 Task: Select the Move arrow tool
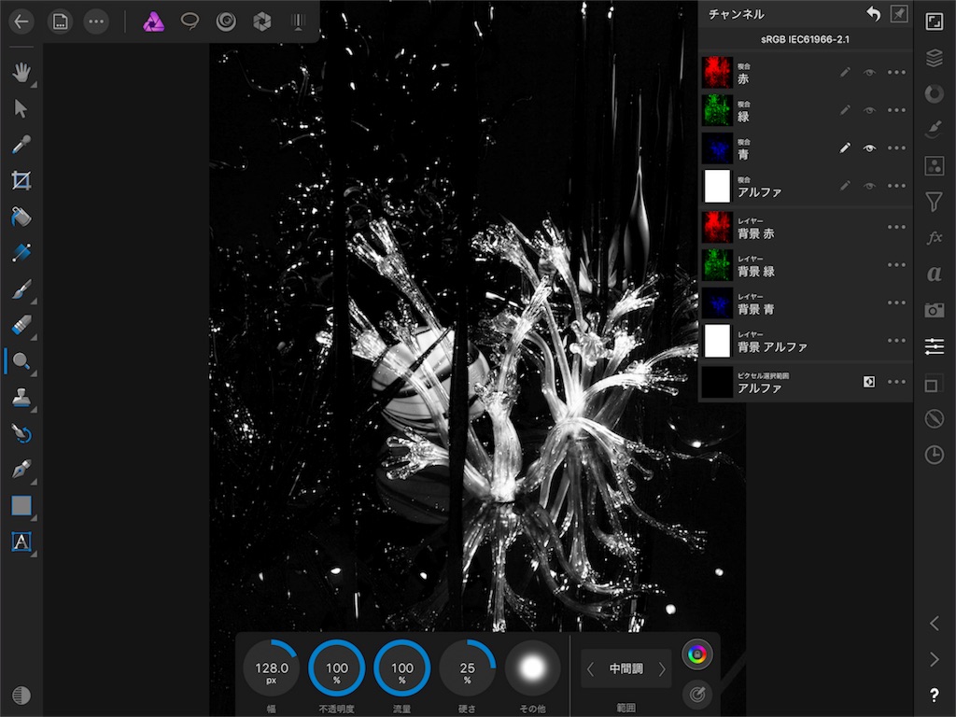21,108
